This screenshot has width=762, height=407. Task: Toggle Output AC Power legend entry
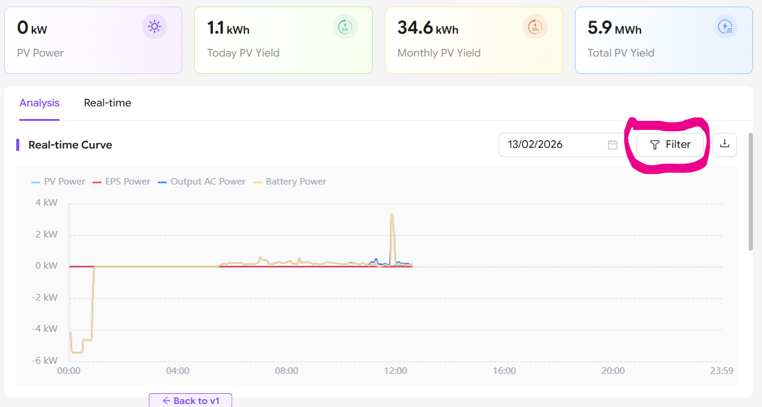pyautogui.click(x=201, y=182)
